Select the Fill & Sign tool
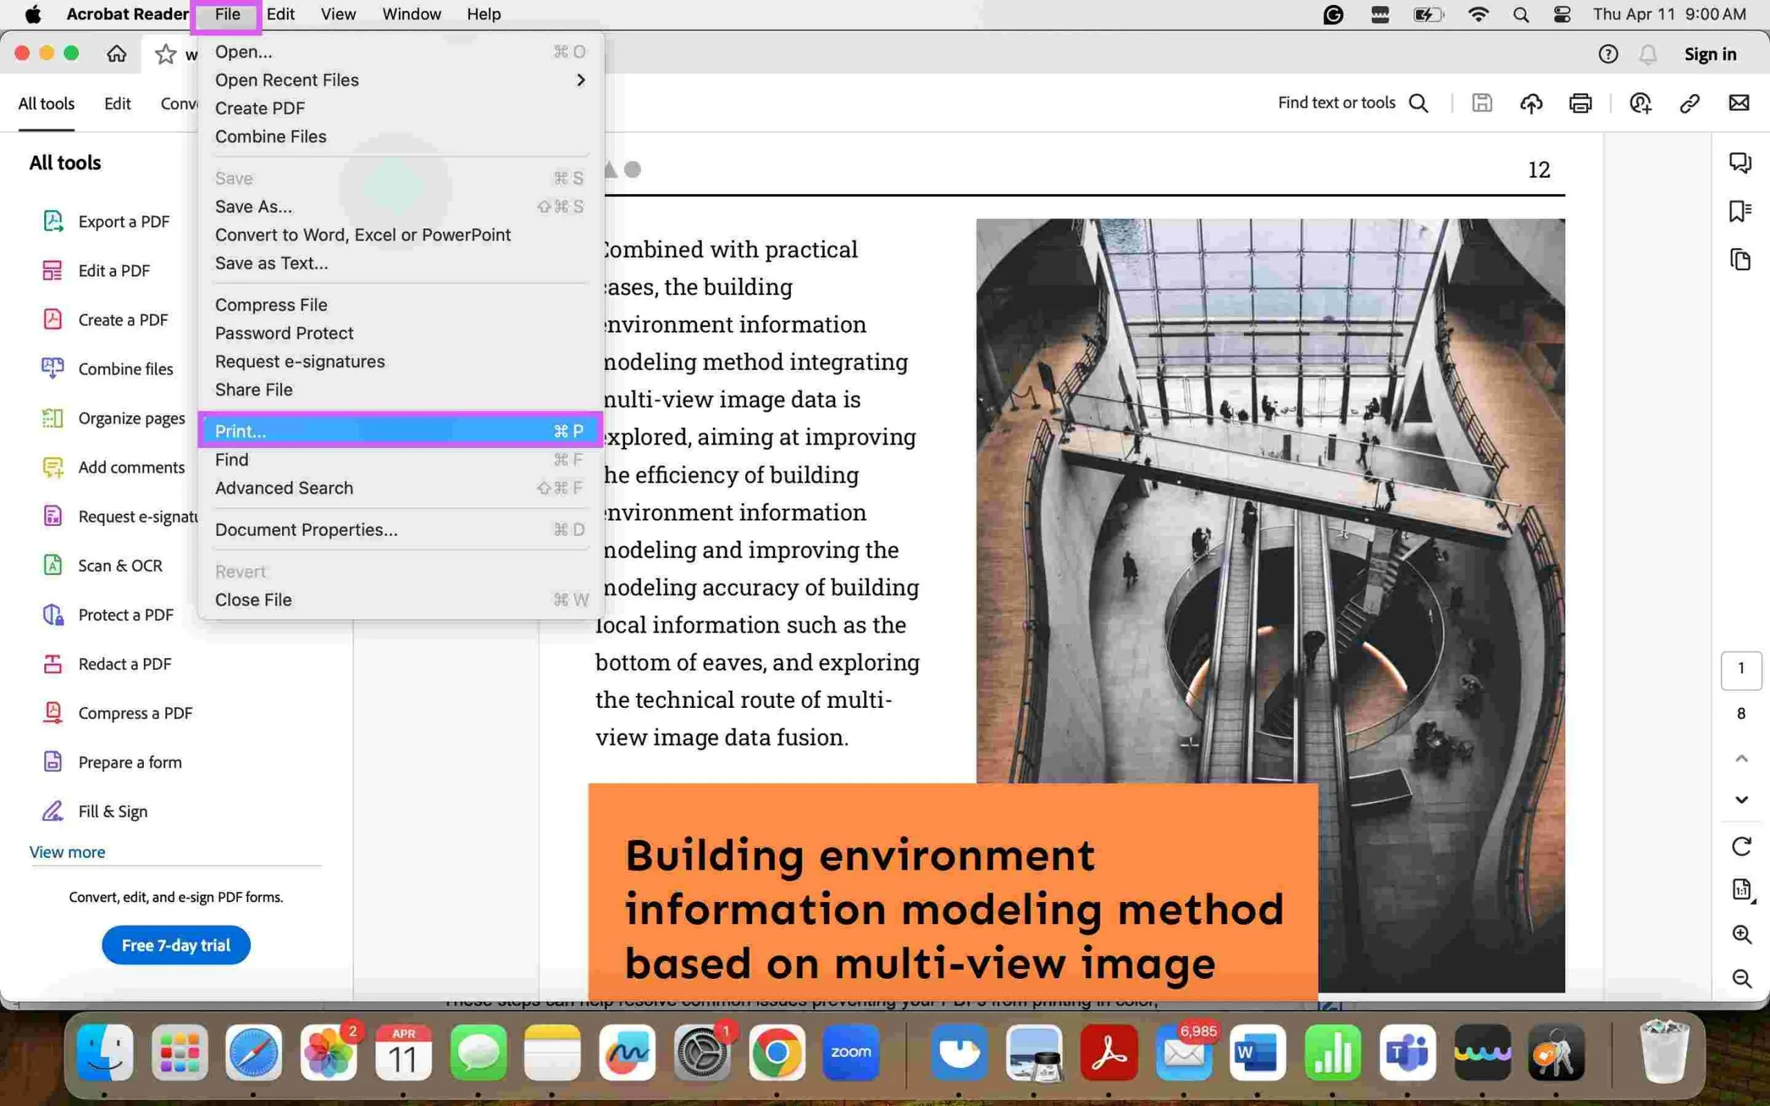Image resolution: width=1770 pixels, height=1106 pixels. tap(112, 810)
